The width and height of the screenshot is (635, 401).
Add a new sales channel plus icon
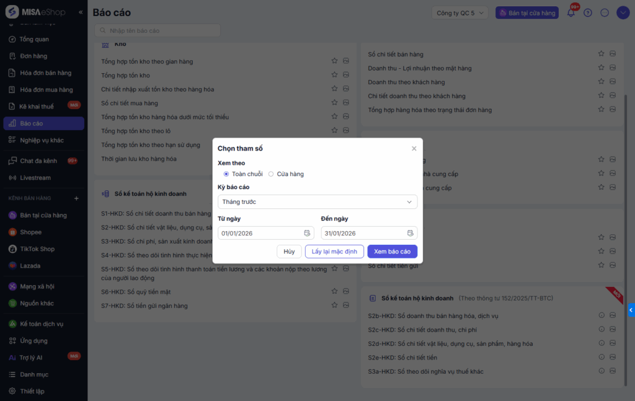point(77,198)
